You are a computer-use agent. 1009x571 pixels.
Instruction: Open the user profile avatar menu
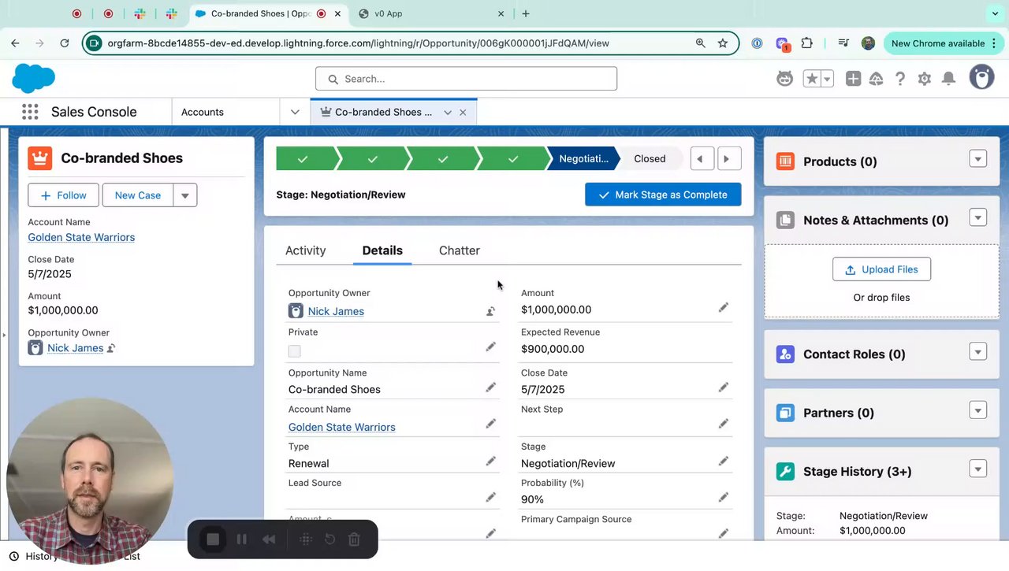pos(981,77)
